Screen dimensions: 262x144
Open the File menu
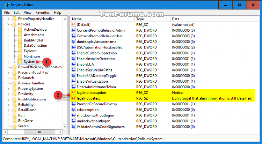7,13
